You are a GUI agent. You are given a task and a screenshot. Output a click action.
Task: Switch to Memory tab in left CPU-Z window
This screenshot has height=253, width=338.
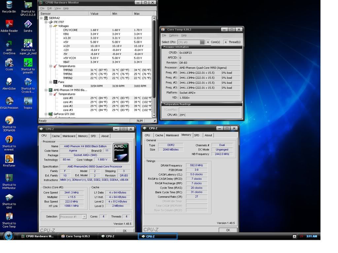tap(83, 136)
